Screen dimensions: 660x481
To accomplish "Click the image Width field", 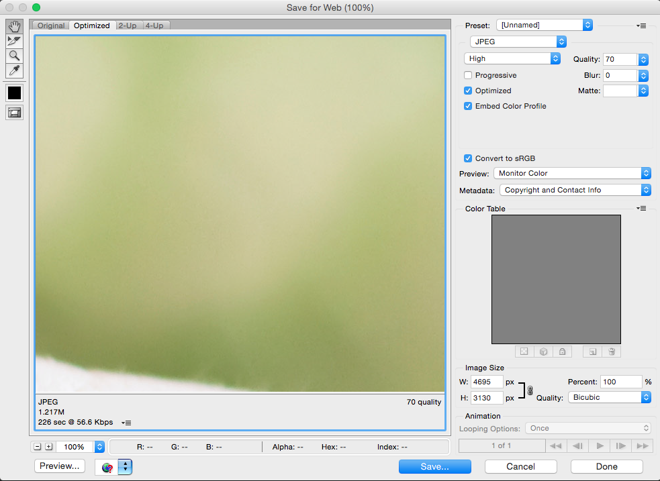I will pos(487,382).
